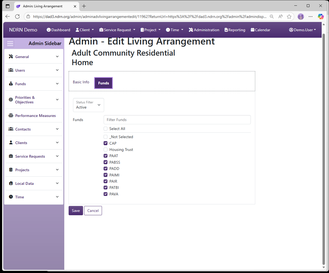This screenshot has width=329, height=273.
Task: Click the clock icon beside sidebar Time
Action: (11, 197)
